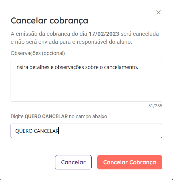This screenshot has height=180, width=173.
Task: Click the Observações (opcional) label
Action: point(38,53)
